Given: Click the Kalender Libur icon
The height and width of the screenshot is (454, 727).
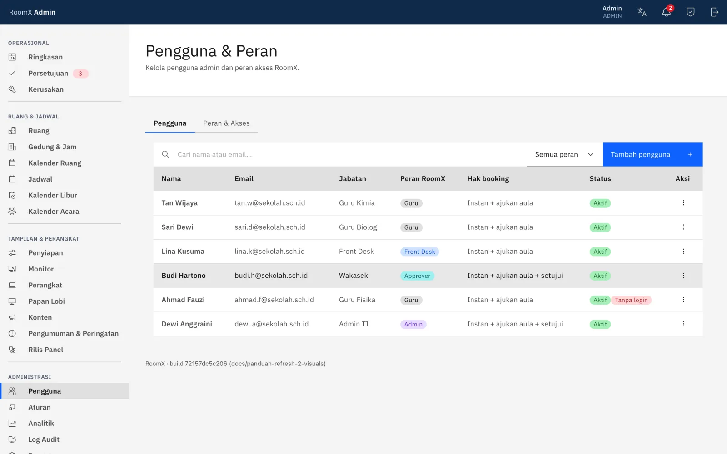Looking at the screenshot, I should click(12, 195).
